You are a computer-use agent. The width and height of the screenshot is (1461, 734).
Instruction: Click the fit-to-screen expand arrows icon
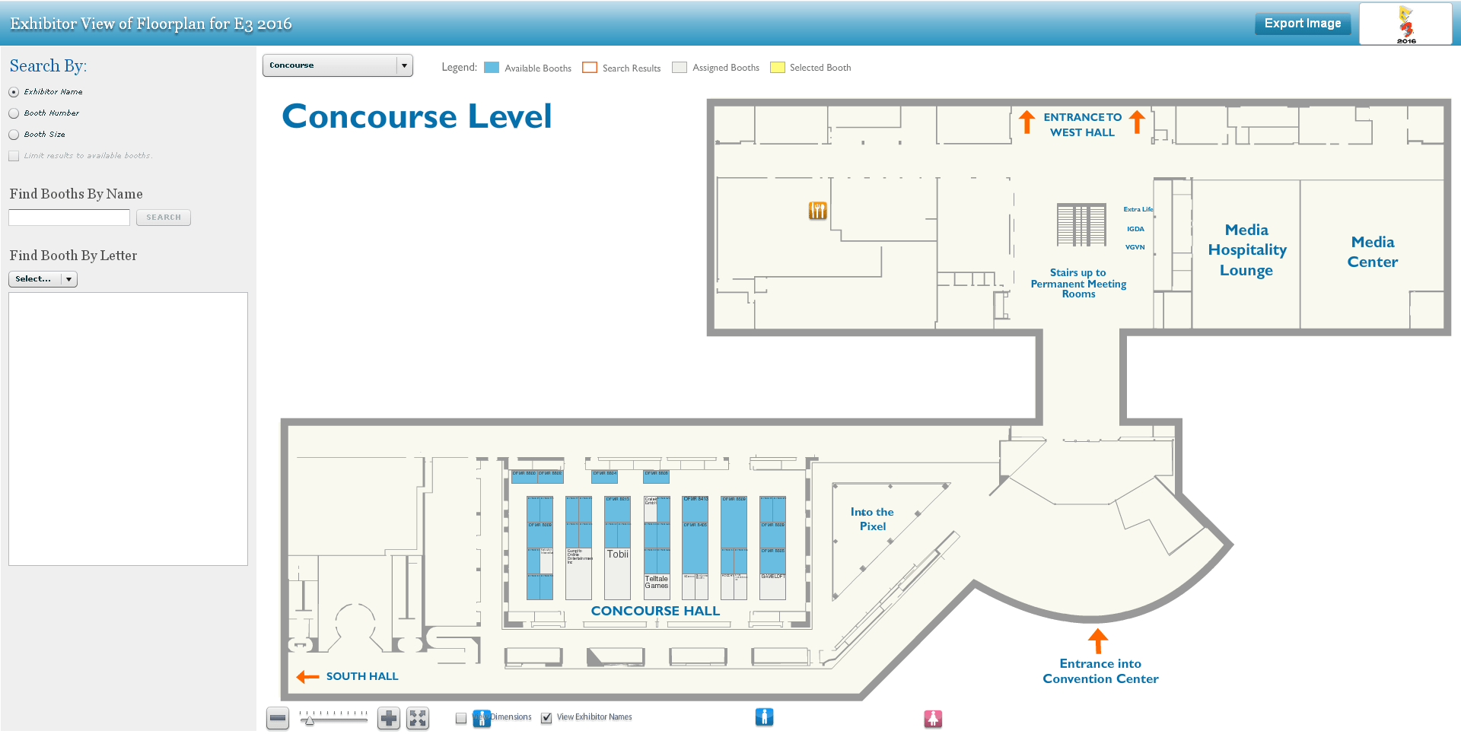coord(418,718)
